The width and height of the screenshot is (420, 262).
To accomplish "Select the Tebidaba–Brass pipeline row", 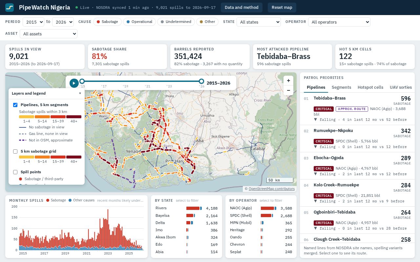I will [357, 109].
